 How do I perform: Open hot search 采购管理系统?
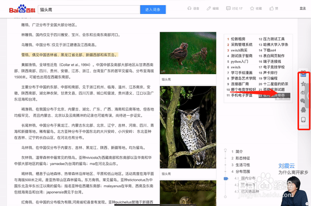pyautogui.click(x=241, y=45)
